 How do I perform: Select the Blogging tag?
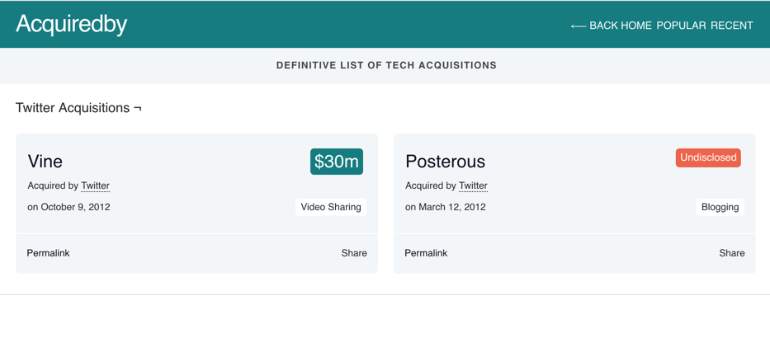720,207
